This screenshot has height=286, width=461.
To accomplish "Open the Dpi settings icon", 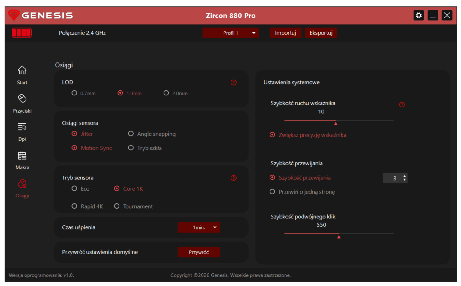I will [x=22, y=127].
